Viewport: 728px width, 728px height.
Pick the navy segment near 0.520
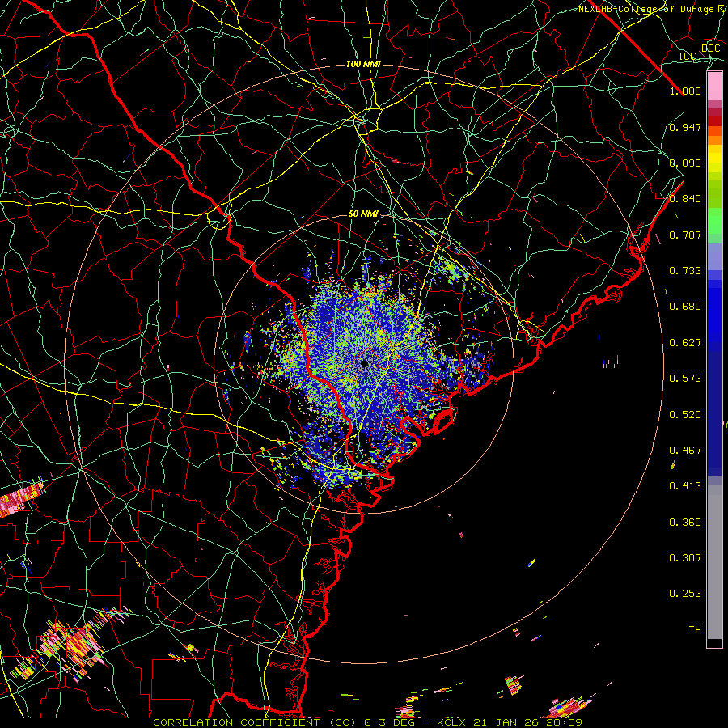pos(714,415)
